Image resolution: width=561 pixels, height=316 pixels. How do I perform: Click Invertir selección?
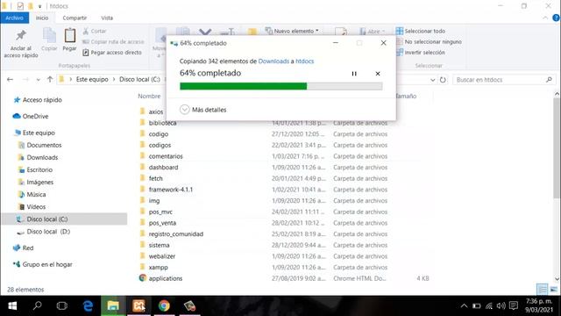(421, 53)
